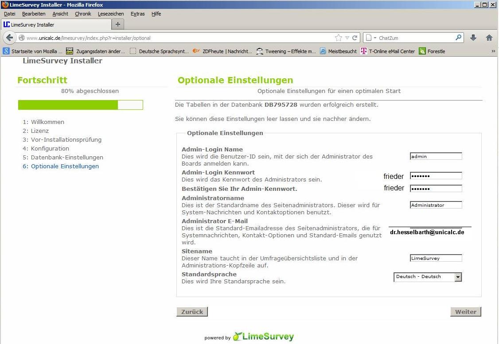Click the browser back arrow button
Screen dimensions: 499x344
click(10, 38)
